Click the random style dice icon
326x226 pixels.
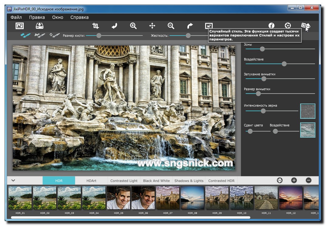coord(305,26)
